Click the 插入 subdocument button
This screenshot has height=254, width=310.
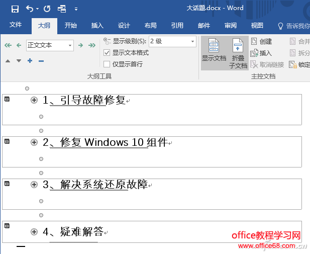click(261, 53)
